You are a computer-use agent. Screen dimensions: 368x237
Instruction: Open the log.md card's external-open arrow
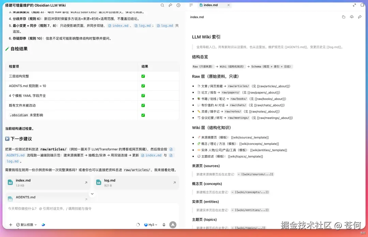[174, 183]
